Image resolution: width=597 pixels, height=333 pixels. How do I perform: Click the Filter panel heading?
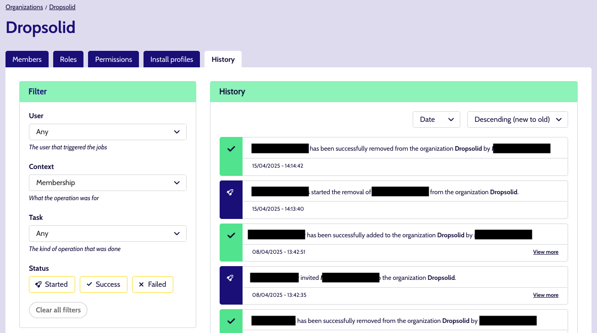pos(38,92)
